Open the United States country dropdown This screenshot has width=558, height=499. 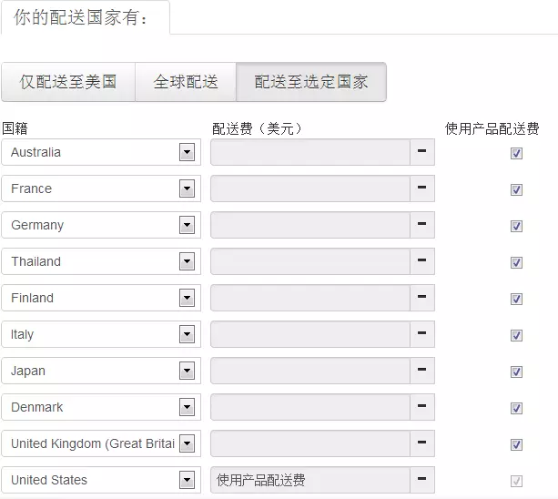tap(187, 480)
